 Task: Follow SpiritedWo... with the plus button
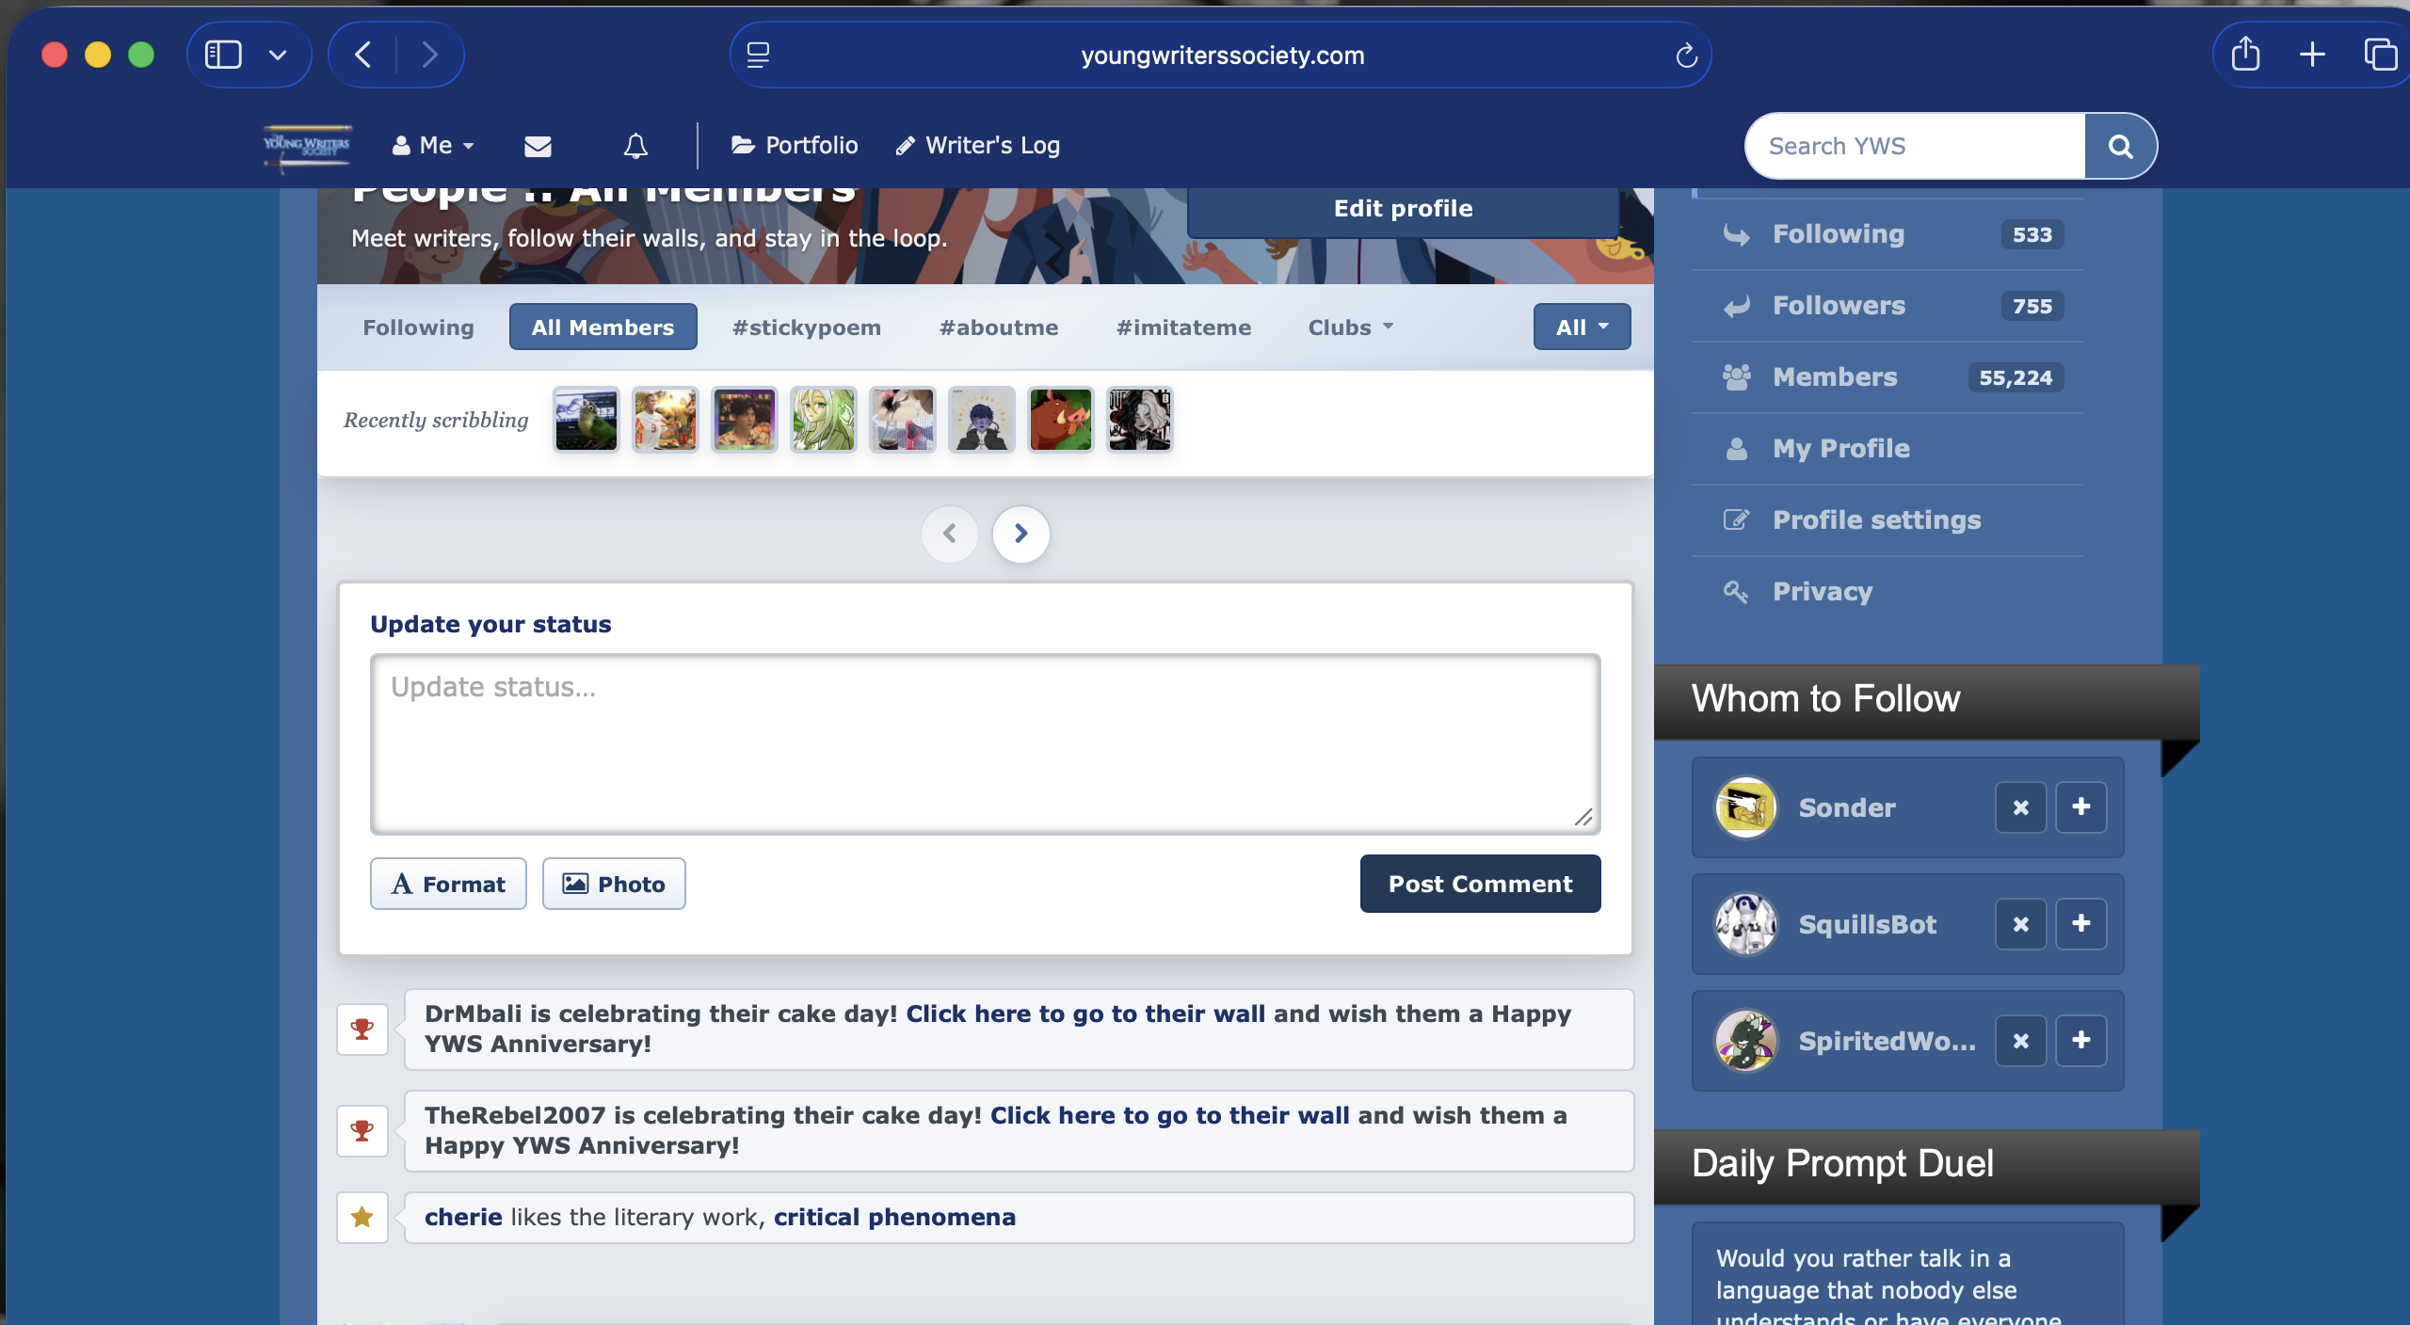[x=2081, y=1041]
